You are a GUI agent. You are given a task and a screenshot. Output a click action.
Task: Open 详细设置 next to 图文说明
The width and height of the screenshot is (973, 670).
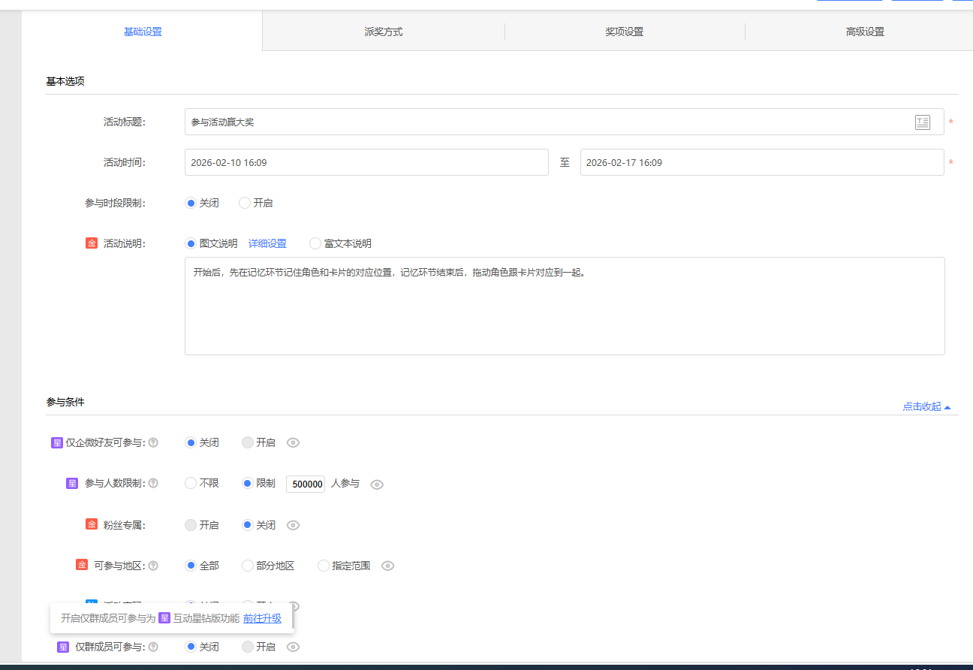267,243
